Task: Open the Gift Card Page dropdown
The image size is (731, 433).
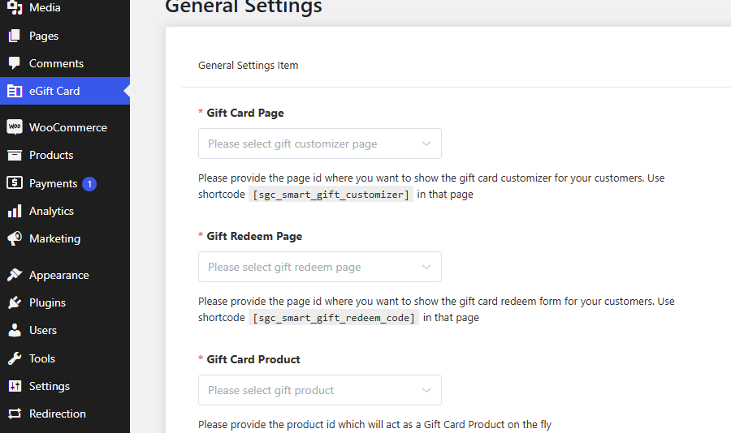Action: (x=319, y=144)
